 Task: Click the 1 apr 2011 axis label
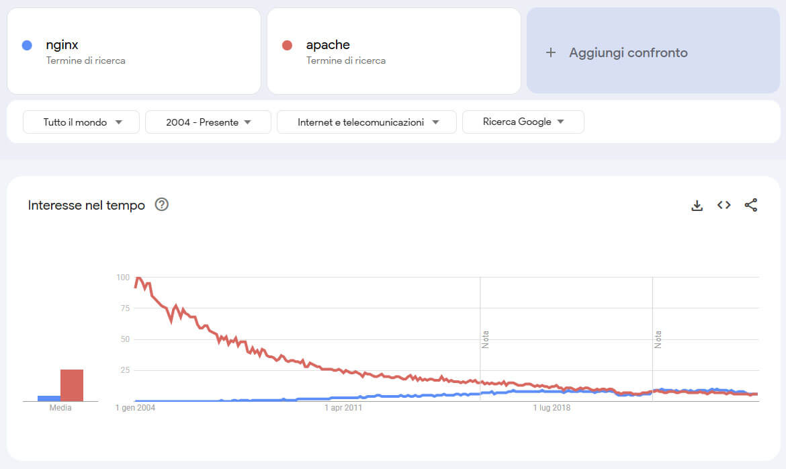coord(343,408)
